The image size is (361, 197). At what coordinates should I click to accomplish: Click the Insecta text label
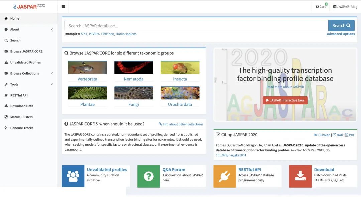(x=180, y=79)
